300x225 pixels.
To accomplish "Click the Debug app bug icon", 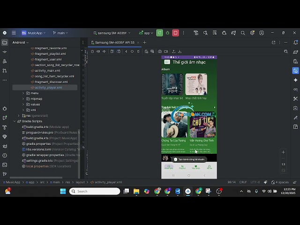I will (x=167, y=33).
